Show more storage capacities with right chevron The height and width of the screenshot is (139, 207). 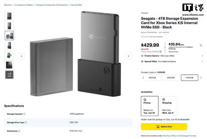(x=201, y=78)
